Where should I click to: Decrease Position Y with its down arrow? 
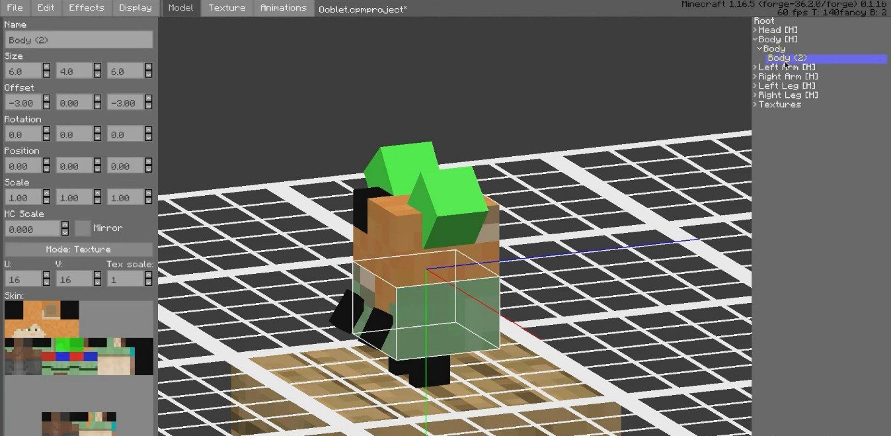(97, 170)
